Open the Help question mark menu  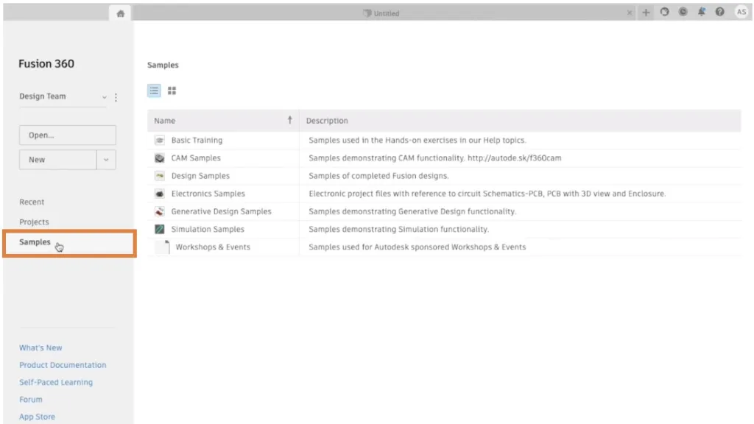click(720, 12)
